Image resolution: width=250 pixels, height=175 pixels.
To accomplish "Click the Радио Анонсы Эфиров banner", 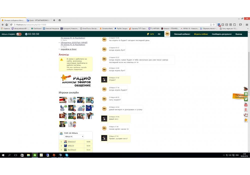I will tap(76, 80).
